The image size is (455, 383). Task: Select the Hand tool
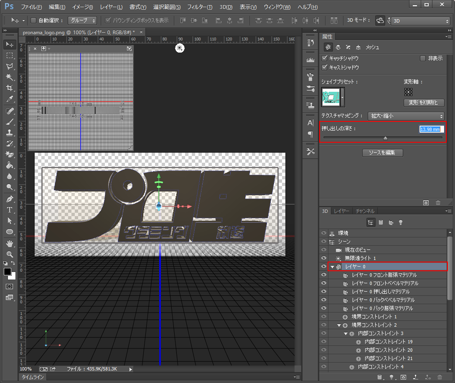(9, 243)
